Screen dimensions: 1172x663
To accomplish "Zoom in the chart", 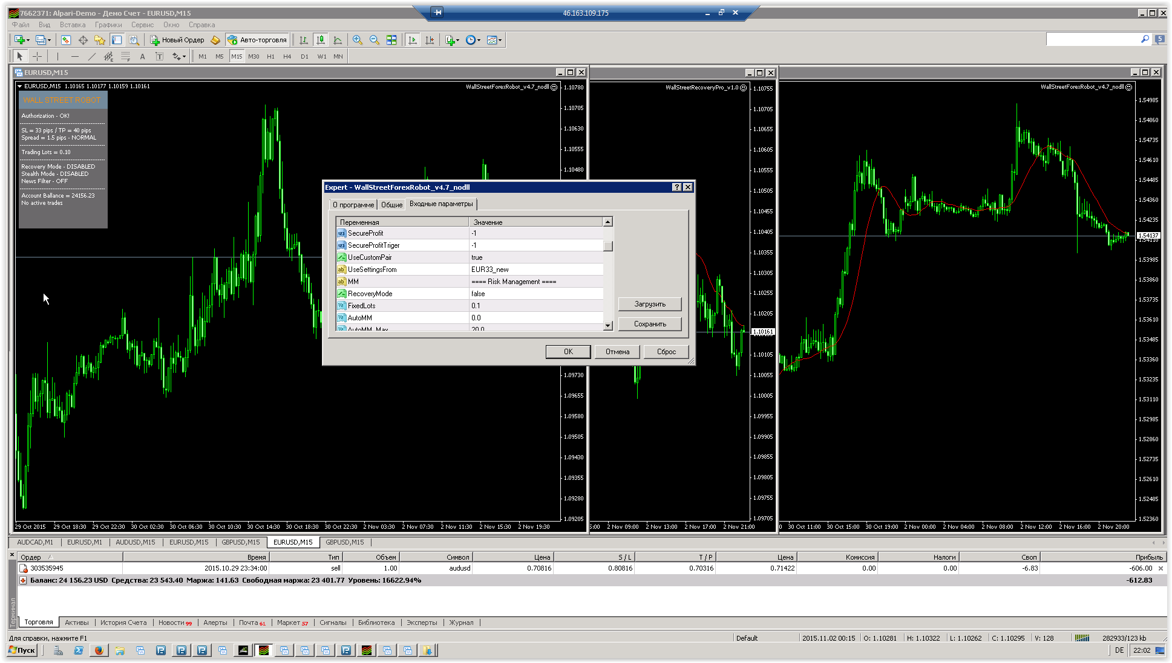I will pyautogui.click(x=358, y=40).
